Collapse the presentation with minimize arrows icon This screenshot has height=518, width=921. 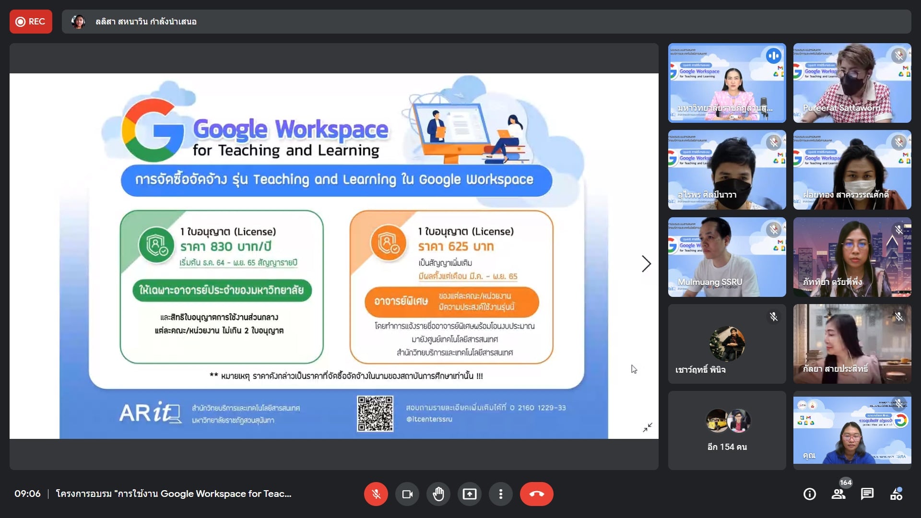click(x=648, y=427)
